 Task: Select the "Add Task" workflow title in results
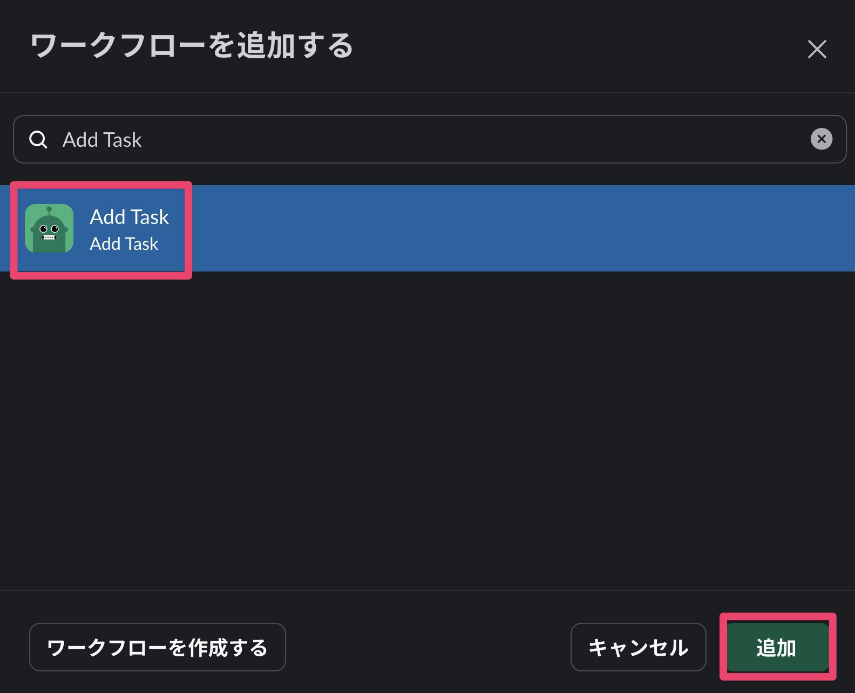point(130,217)
